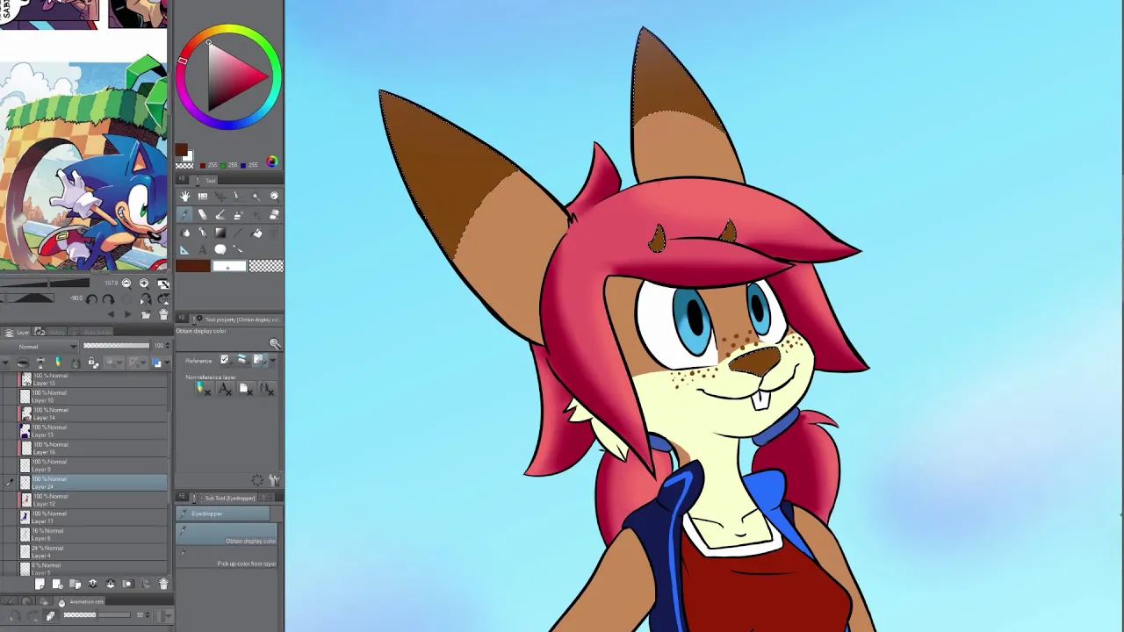The width and height of the screenshot is (1124, 632).
Task: Select the Text tool
Action: click(203, 249)
